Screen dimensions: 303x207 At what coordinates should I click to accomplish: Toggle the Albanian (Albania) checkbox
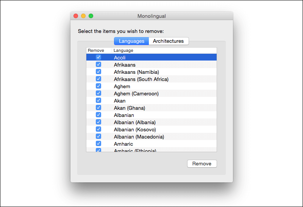98,122
